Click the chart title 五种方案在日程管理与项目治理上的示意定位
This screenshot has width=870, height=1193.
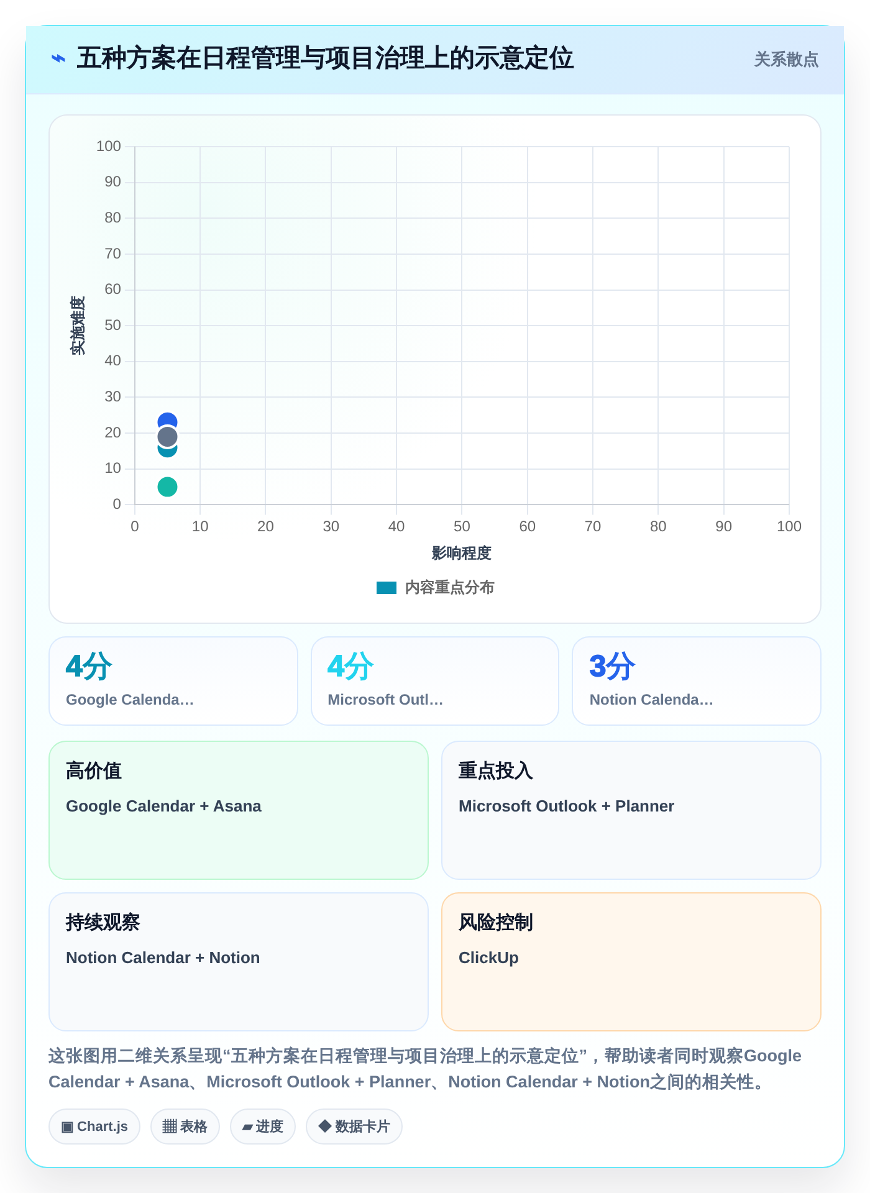point(324,58)
